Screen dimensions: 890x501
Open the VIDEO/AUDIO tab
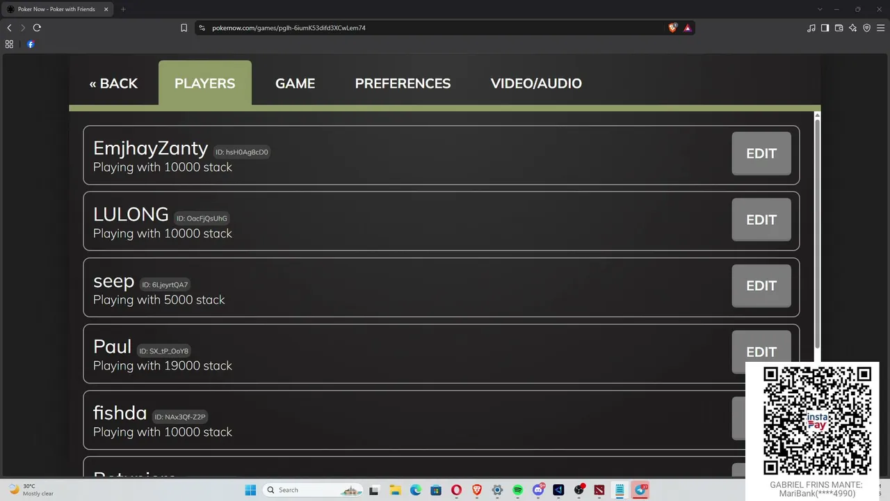point(536,83)
